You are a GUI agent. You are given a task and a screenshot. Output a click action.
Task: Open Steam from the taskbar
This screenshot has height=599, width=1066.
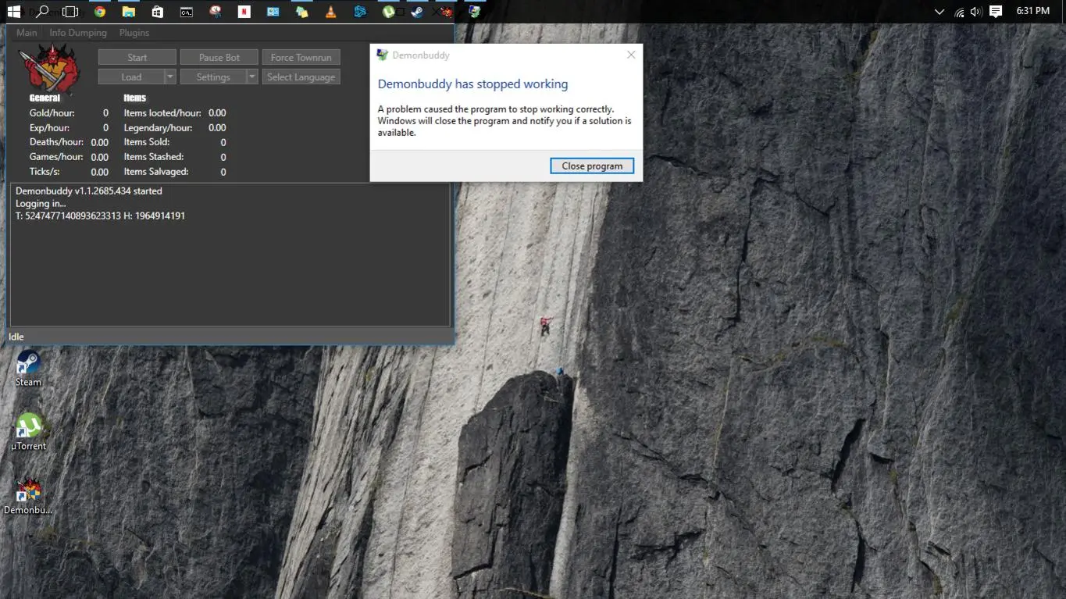point(417,12)
